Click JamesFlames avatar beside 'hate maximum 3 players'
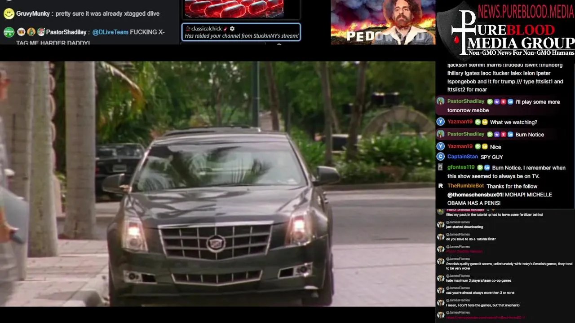Viewport: 575px width, 323px height. (x=441, y=278)
